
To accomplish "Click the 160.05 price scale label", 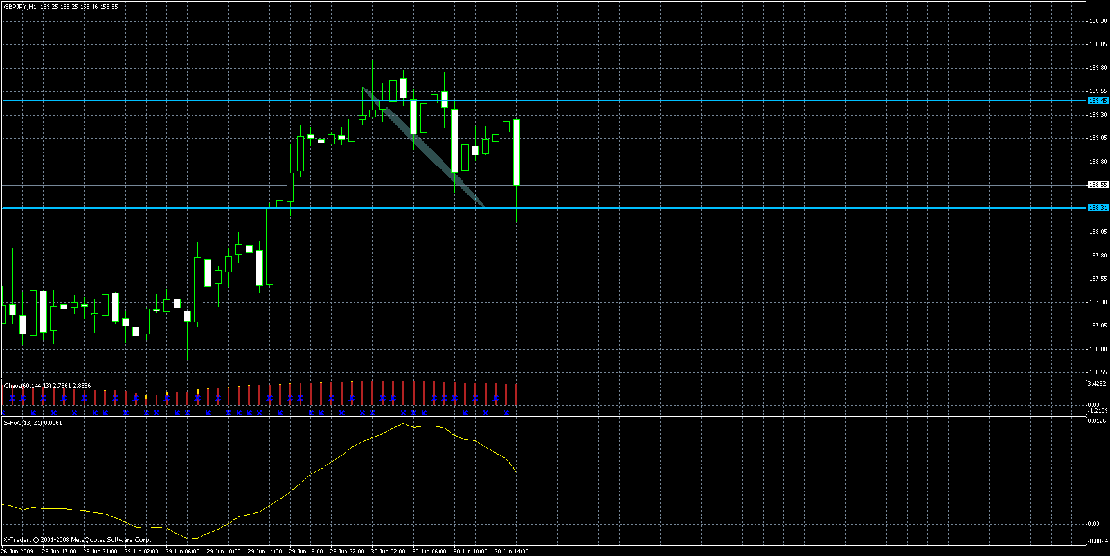I will (1098, 45).
